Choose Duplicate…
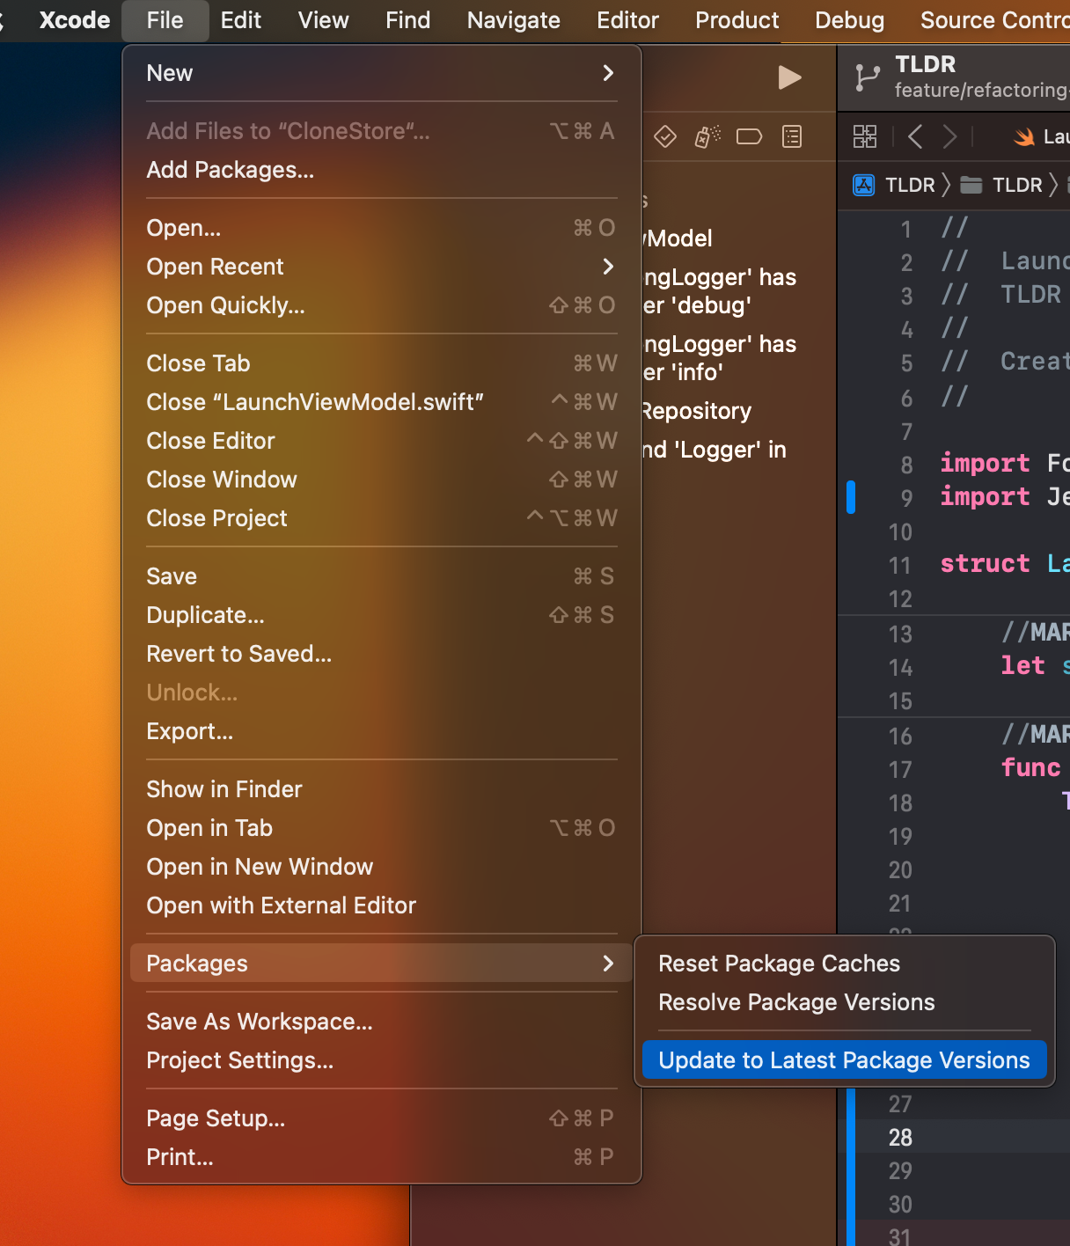1070x1246 pixels. click(x=382, y=615)
